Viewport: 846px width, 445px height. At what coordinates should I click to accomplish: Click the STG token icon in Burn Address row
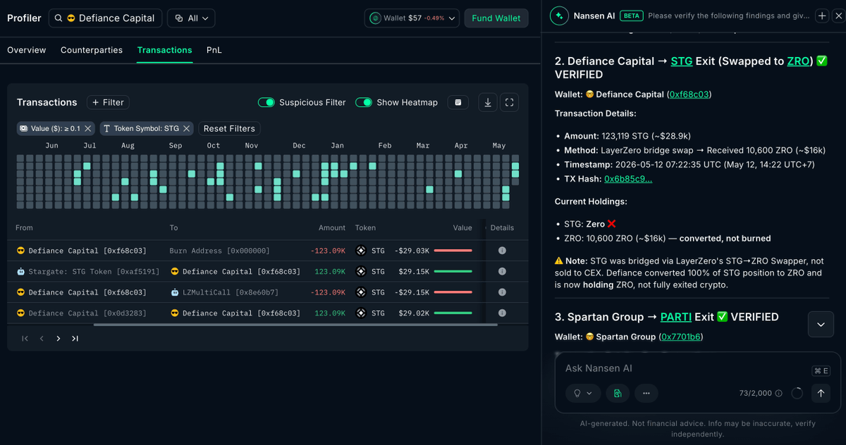coord(361,251)
